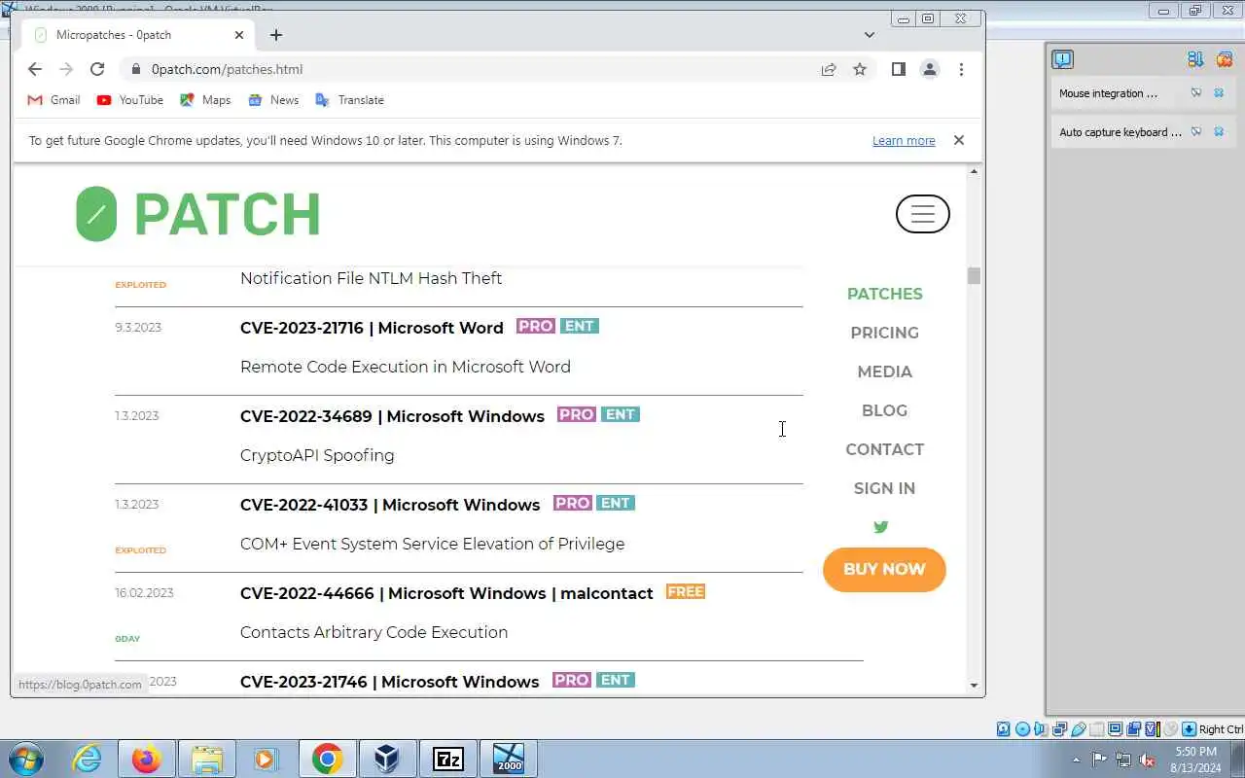
Task: Open the Windows 2000 VM taskbar item
Action: pos(508,759)
